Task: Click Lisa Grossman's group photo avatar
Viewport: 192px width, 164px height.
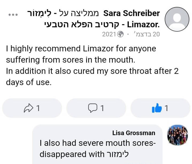Action: coord(177,135)
